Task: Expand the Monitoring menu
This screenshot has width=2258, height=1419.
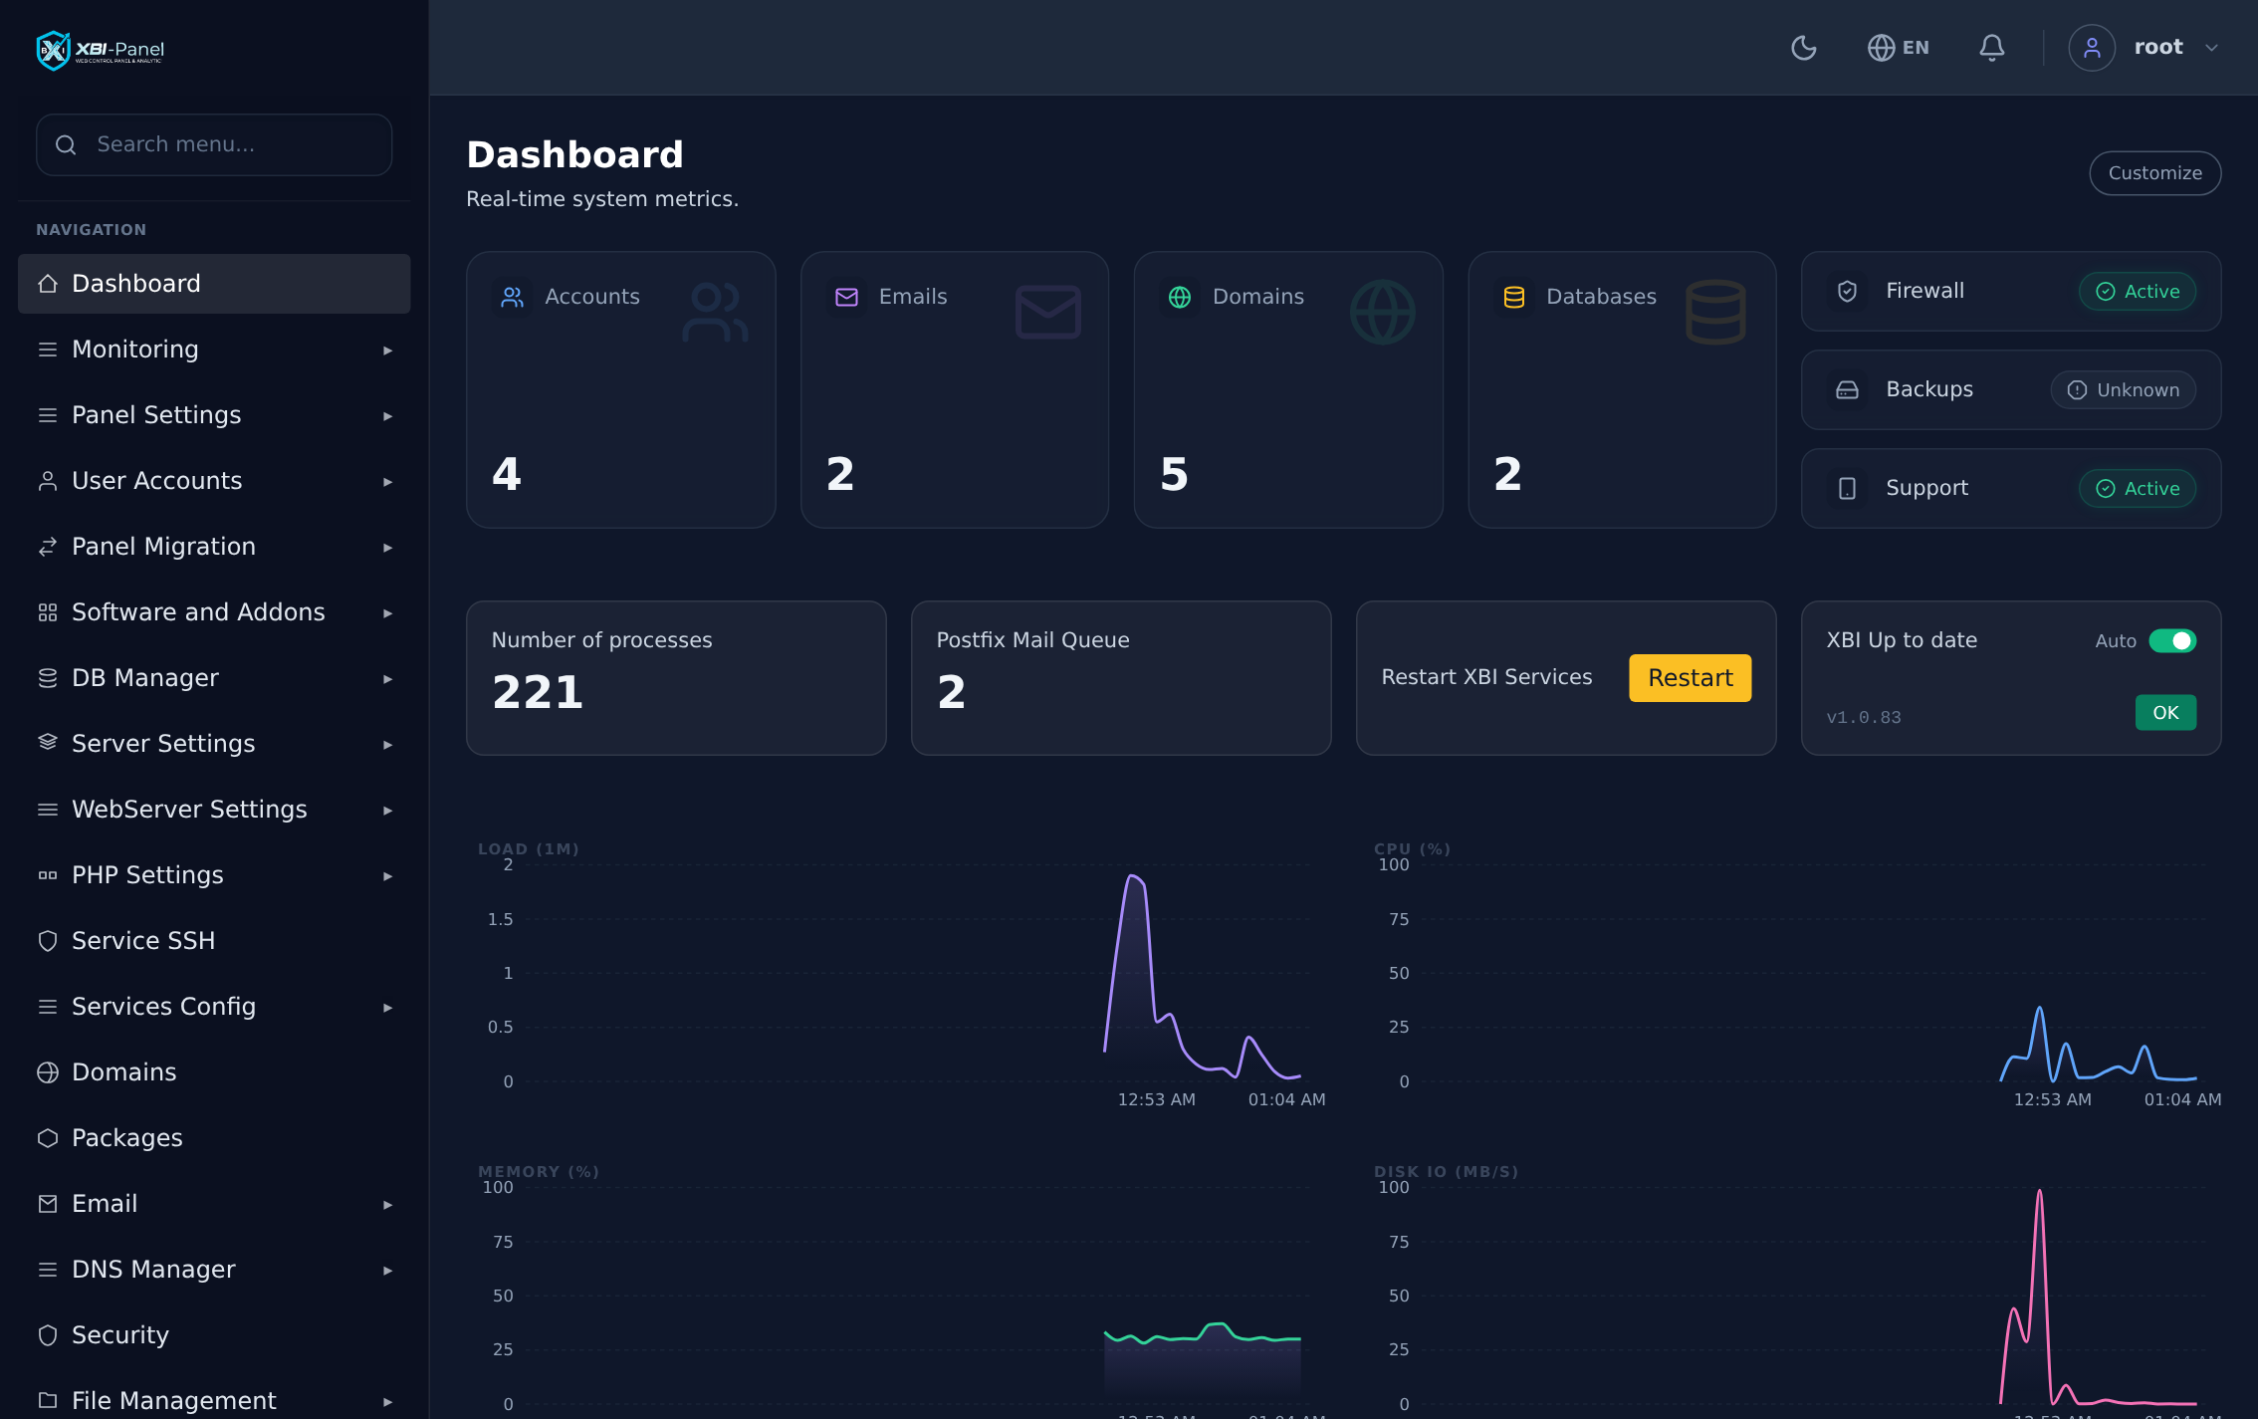Action: [x=214, y=350]
